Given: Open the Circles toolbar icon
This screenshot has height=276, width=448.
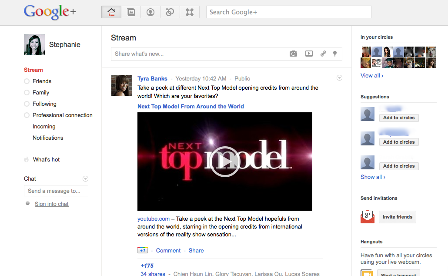Looking at the screenshot, I should (170, 12).
